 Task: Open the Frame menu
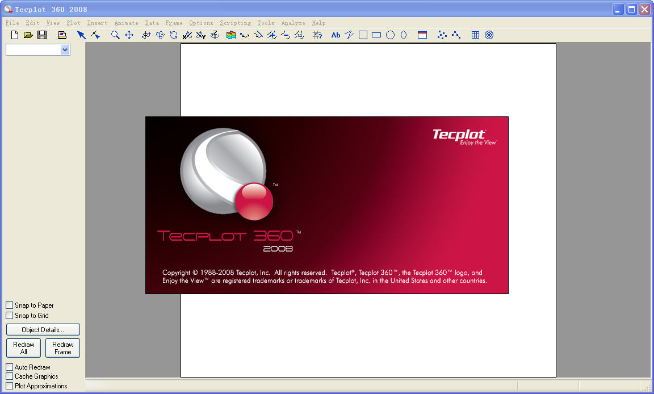174,23
